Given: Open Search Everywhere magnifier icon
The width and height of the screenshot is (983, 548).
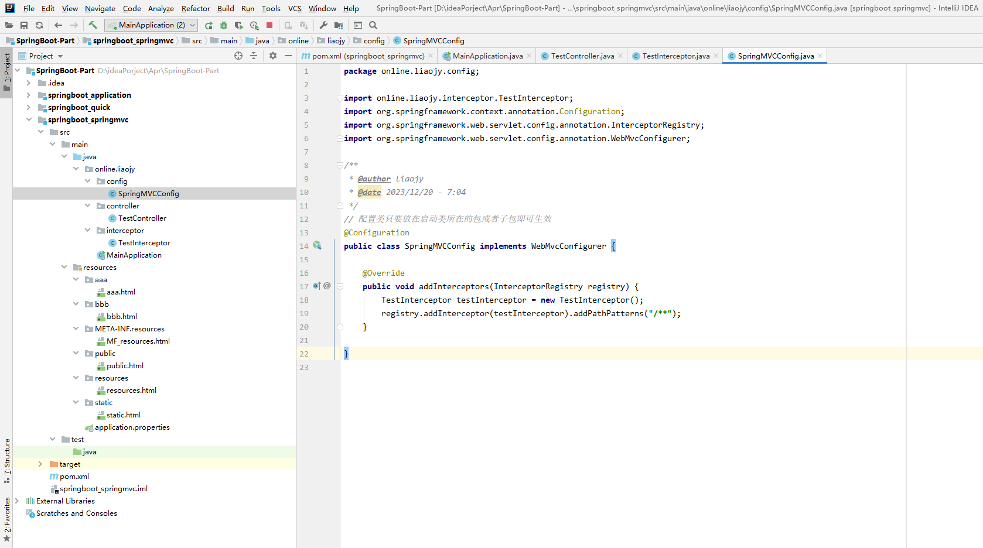Looking at the screenshot, I should pos(373,25).
